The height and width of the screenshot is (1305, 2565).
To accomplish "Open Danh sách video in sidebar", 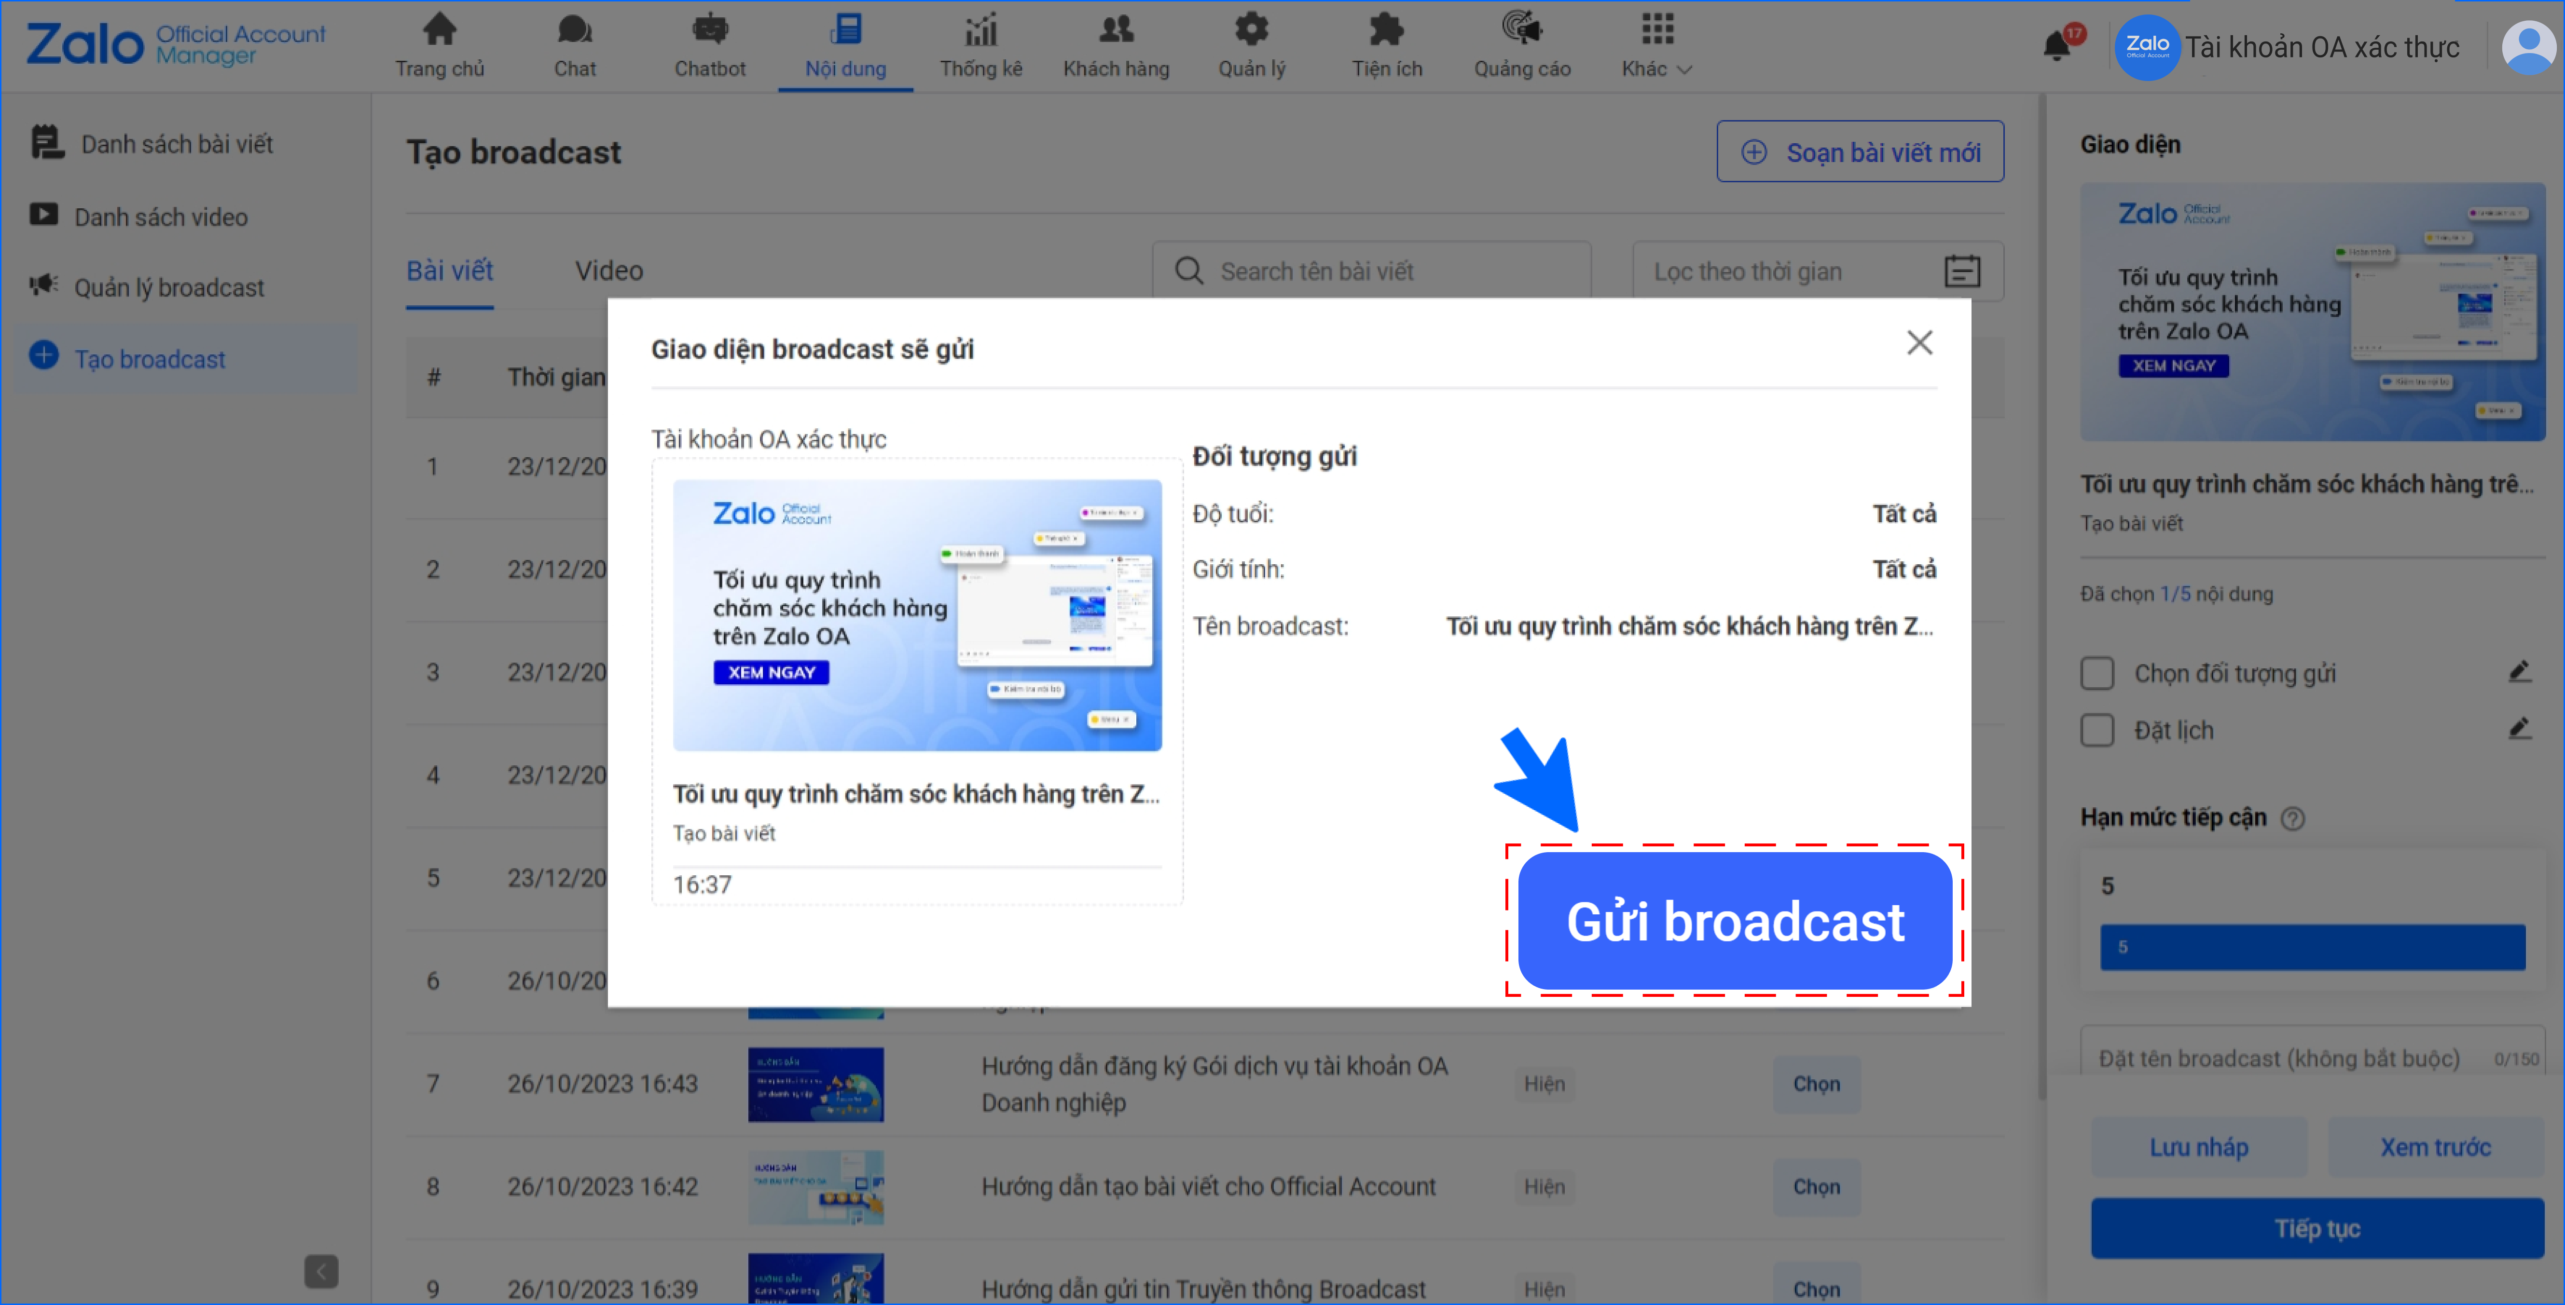I will click(x=161, y=217).
